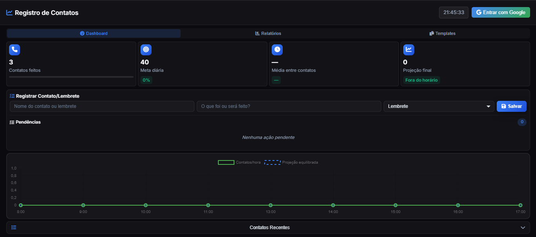Click the Nome do contato input field
This screenshot has width=536, height=237.
[x=102, y=106]
